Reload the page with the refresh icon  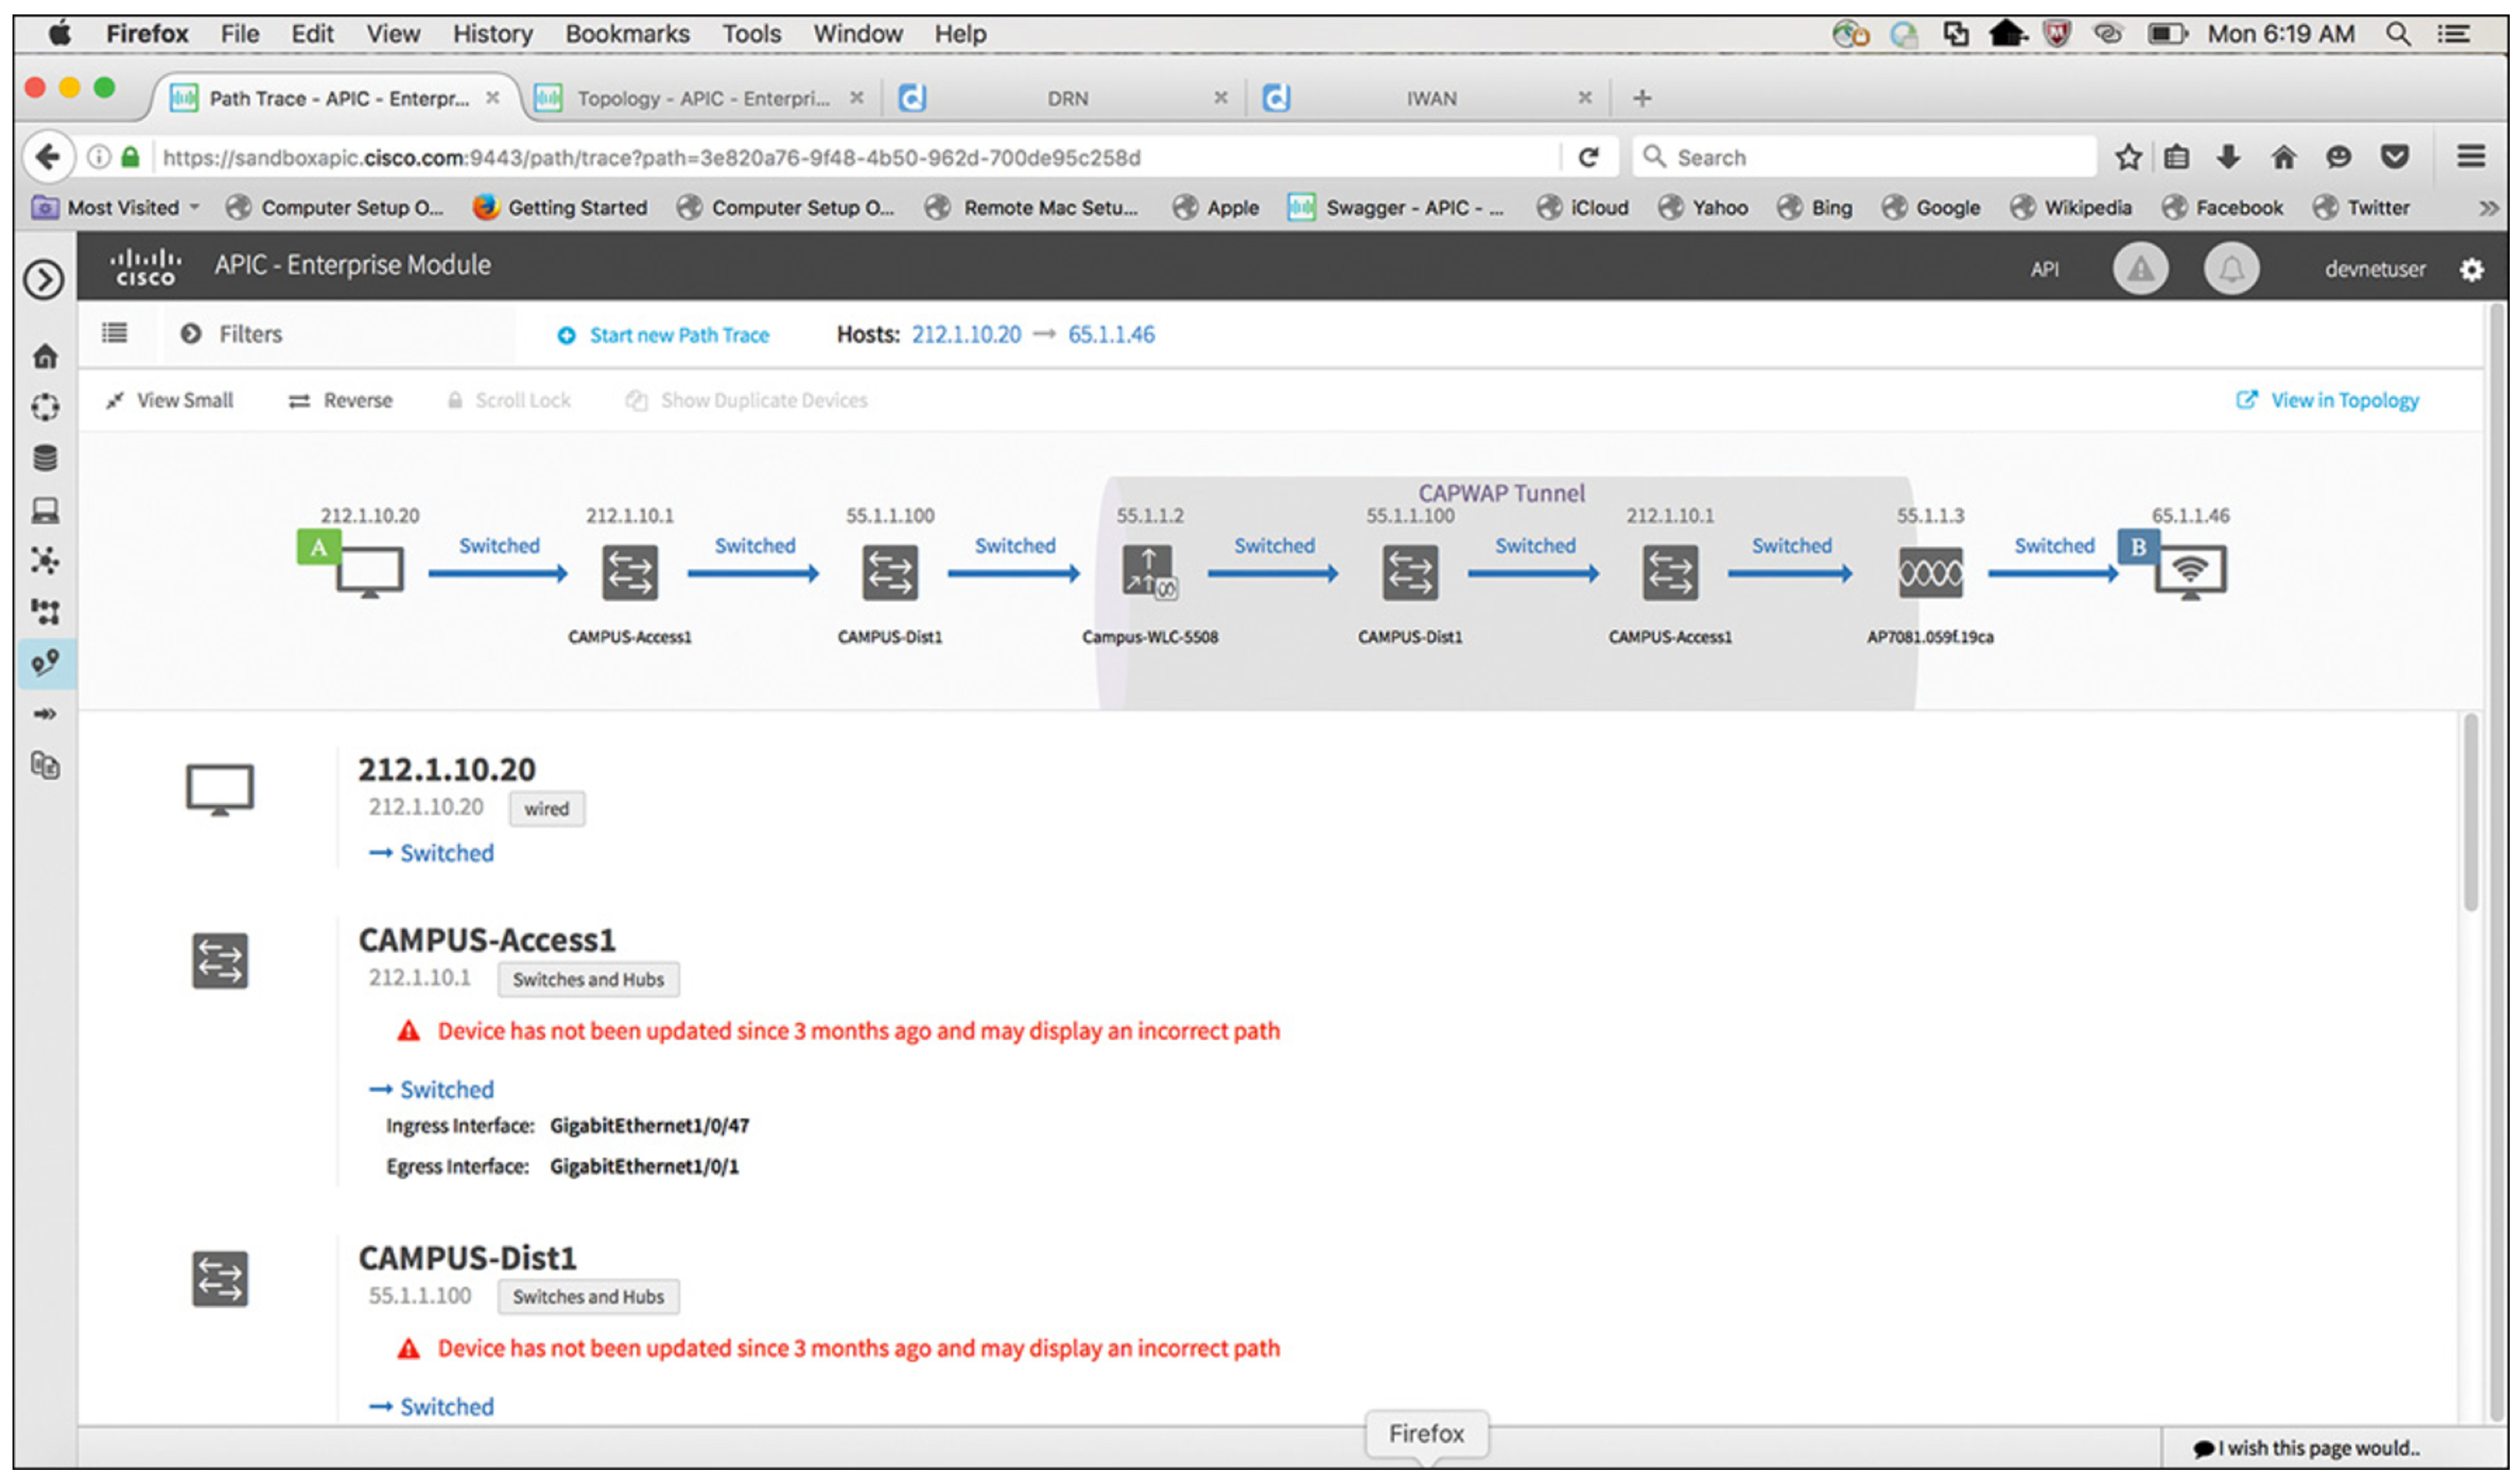tap(1588, 158)
